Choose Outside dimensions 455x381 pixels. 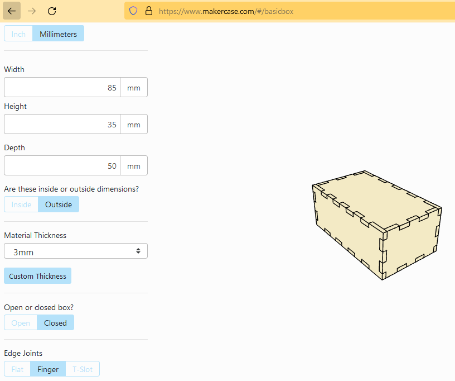(59, 204)
